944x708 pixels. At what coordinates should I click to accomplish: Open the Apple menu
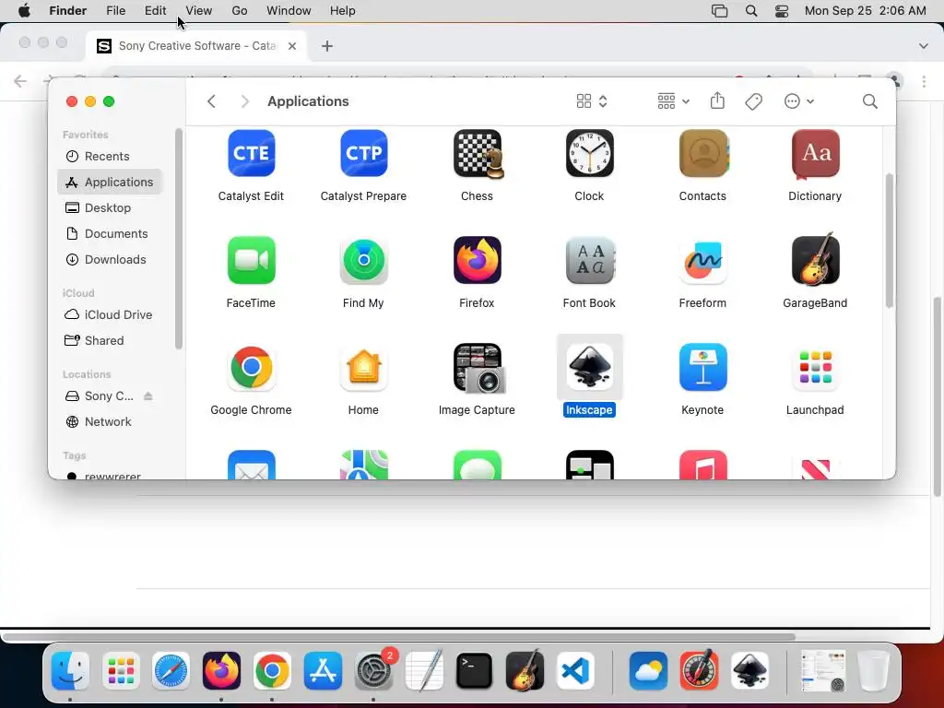pos(24,11)
